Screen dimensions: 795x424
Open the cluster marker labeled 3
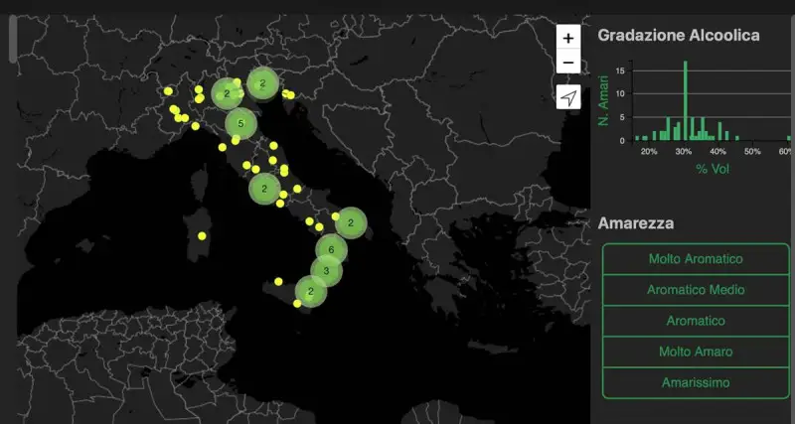point(327,271)
